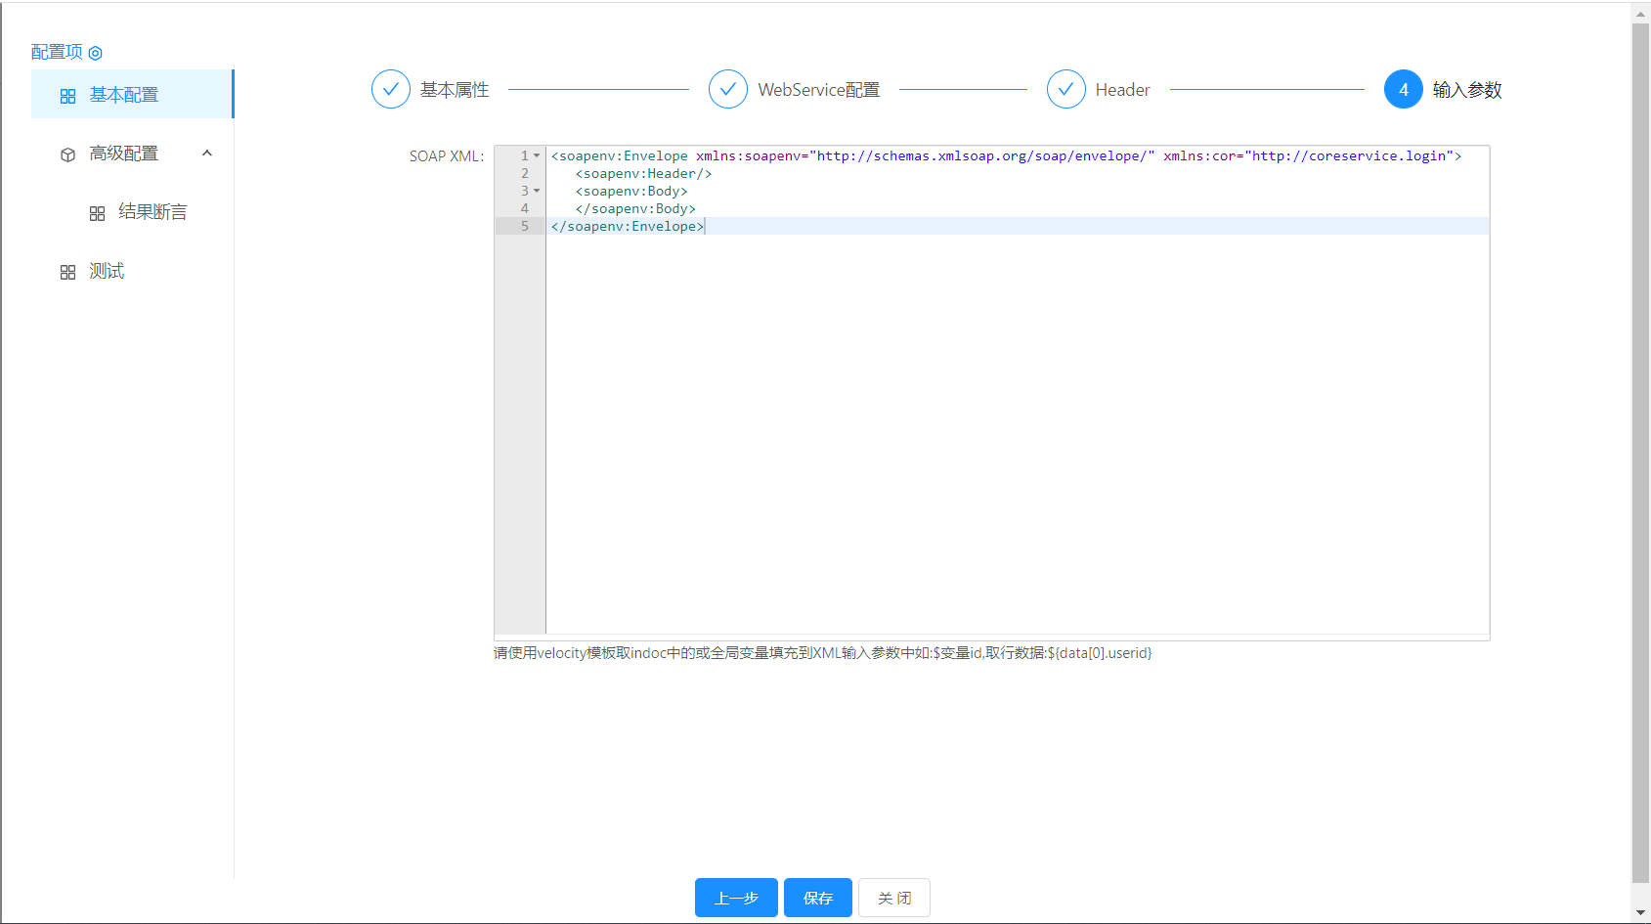Open the 基本配置 menu item
1651x924 pixels.
(124, 95)
